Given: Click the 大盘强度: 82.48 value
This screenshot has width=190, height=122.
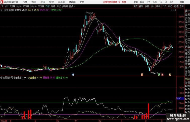Looking at the screenshot, I should tap(35, 78).
